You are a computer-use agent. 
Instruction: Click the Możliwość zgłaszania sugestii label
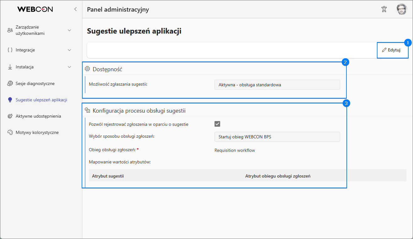(118, 84)
